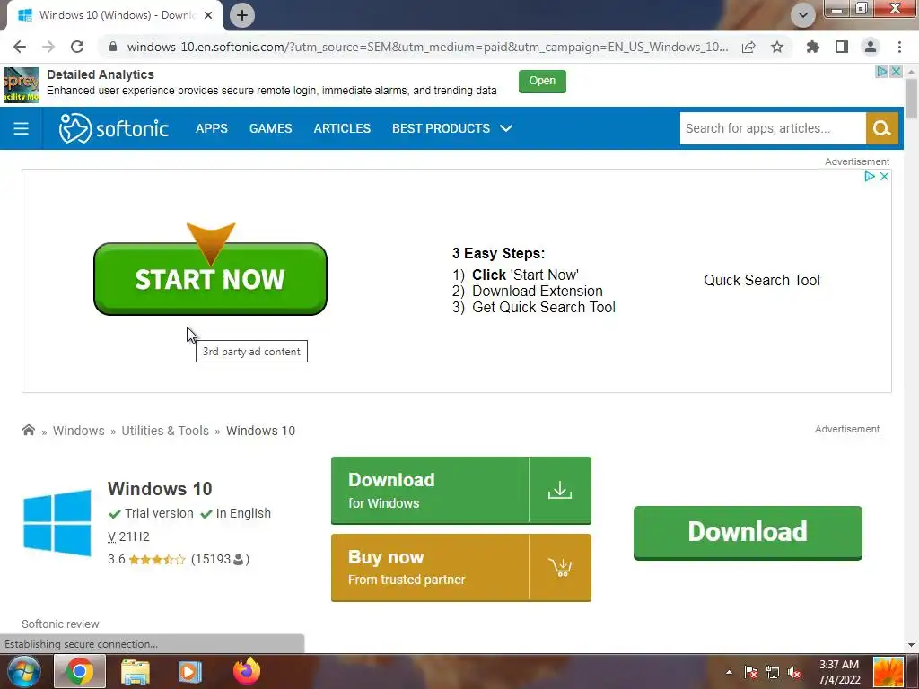Image resolution: width=919 pixels, height=689 pixels.
Task: Expand the BEST PRODUCTS dropdown
Action: point(452,128)
